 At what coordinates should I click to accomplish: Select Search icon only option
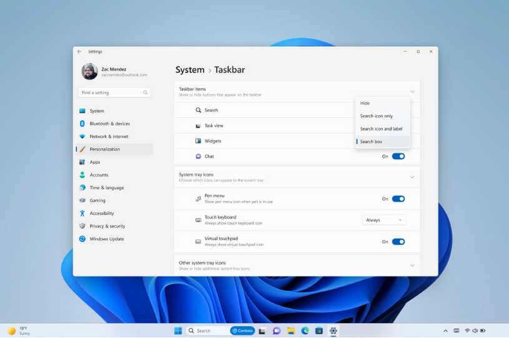(377, 116)
